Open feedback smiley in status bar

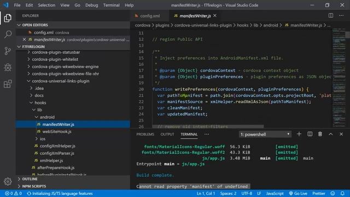pos(332,193)
